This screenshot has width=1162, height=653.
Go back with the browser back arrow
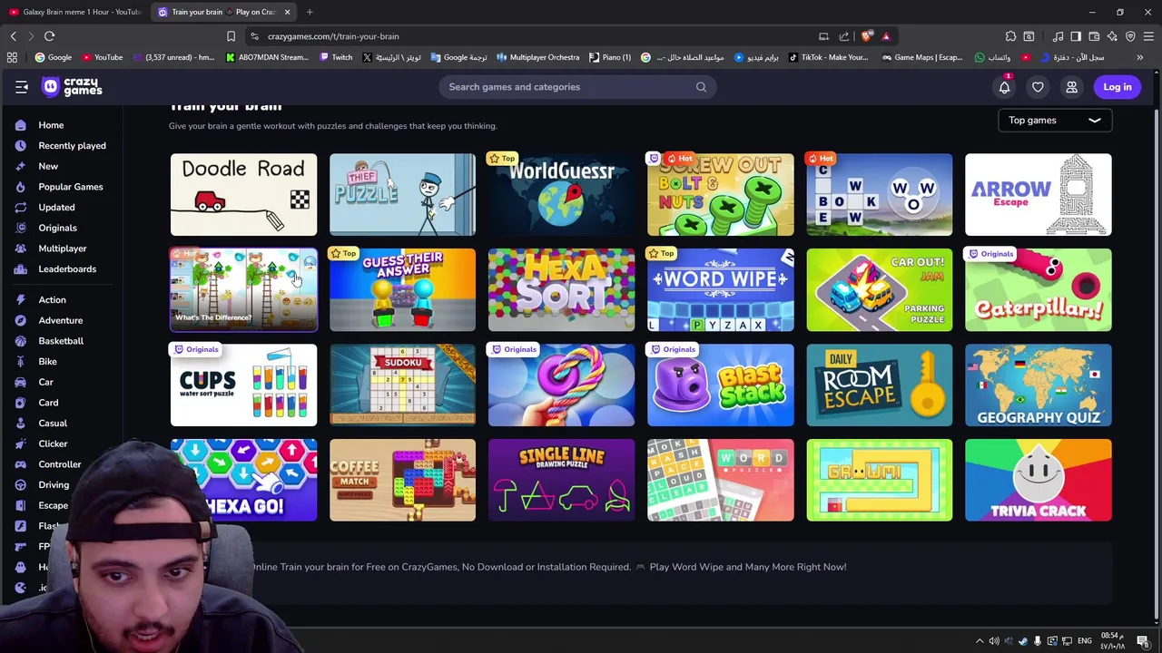13,36
